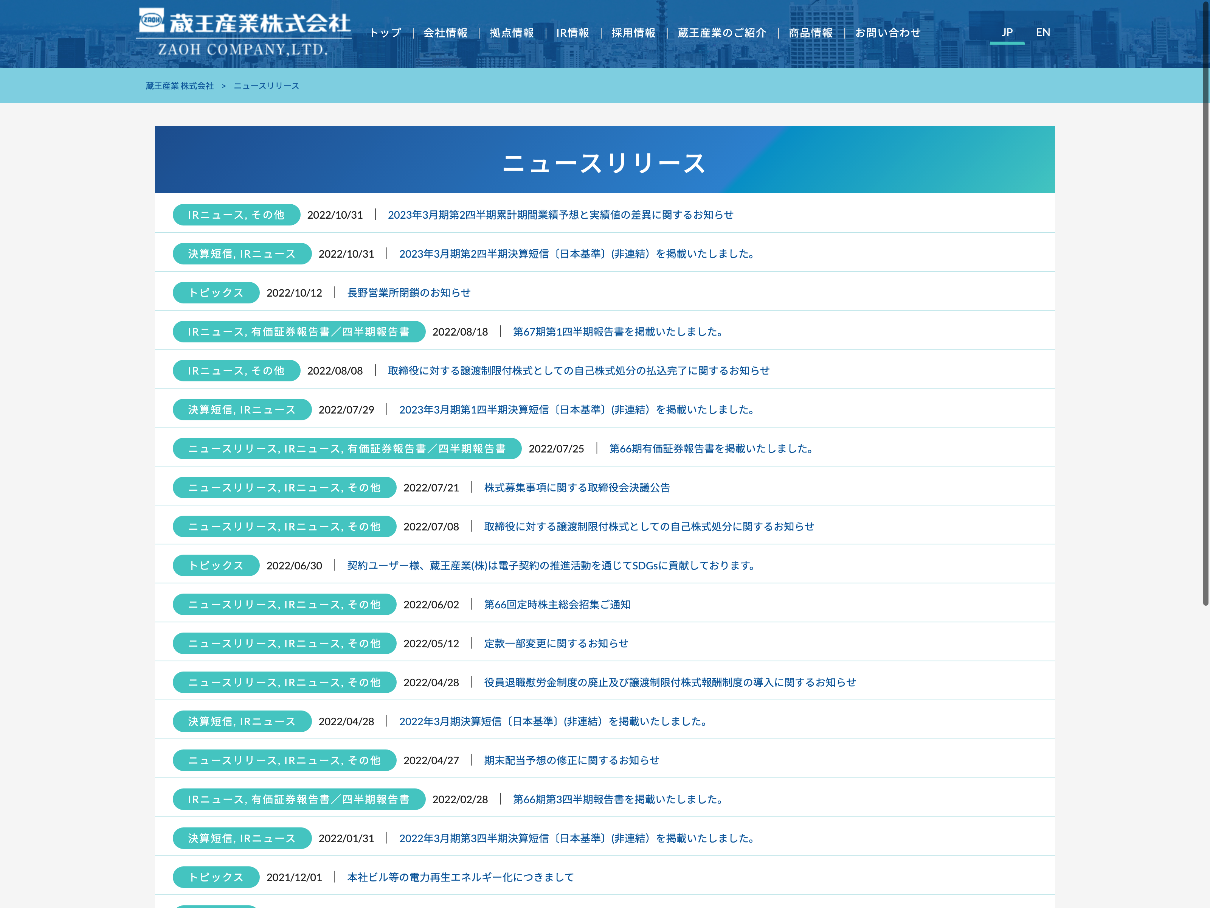Select the JP language option
This screenshot has height=908, width=1210.
pyautogui.click(x=1007, y=32)
